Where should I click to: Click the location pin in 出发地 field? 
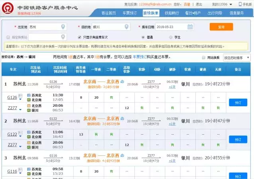[63, 27]
